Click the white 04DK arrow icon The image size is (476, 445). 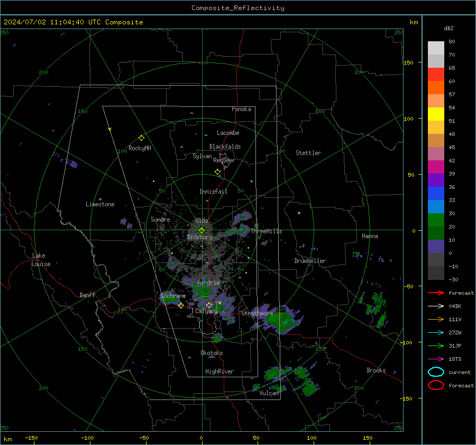[x=436, y=306]
